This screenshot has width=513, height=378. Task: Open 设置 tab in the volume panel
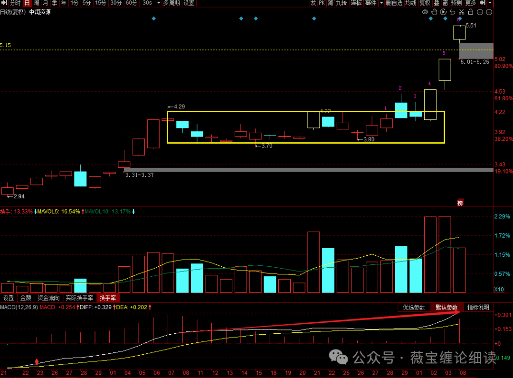pyautogui.click(x=9, y=298)
